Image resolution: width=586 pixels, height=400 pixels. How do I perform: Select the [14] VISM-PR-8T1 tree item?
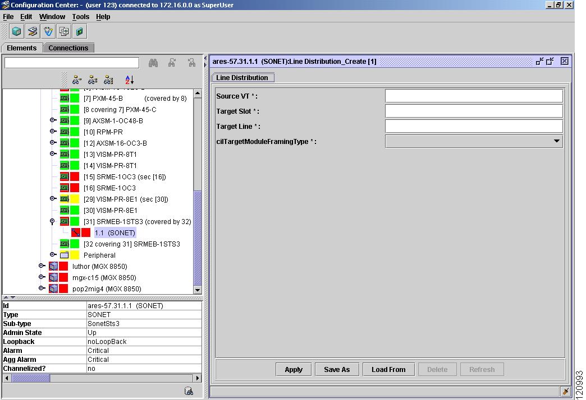110,166
